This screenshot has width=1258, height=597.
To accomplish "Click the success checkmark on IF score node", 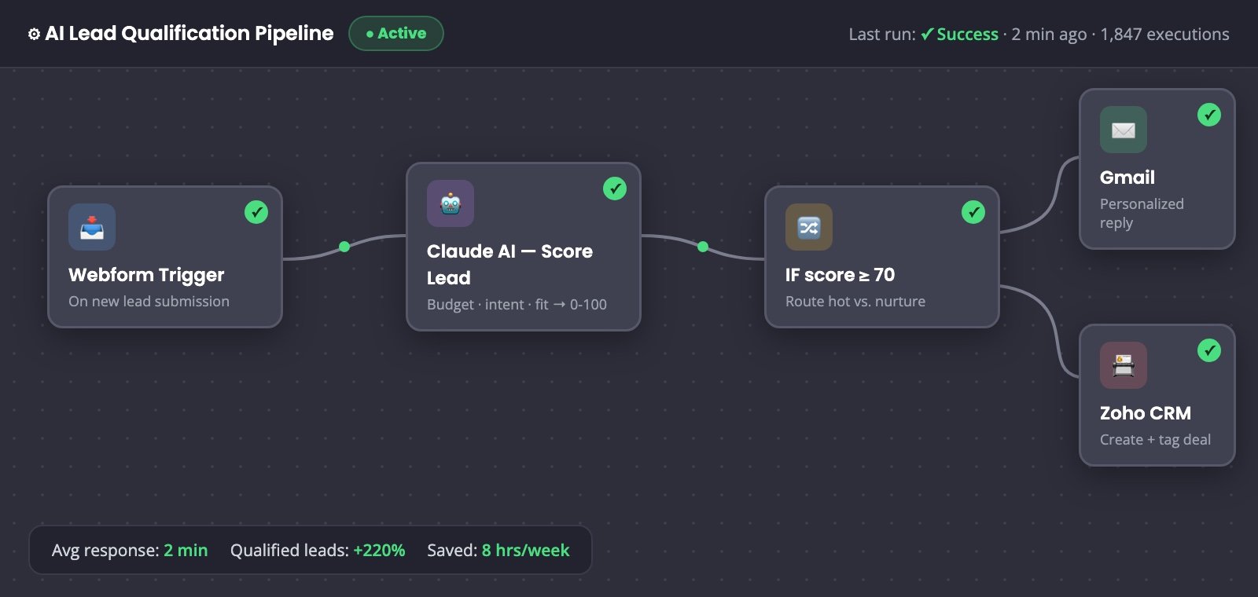I will coord(973,212).
